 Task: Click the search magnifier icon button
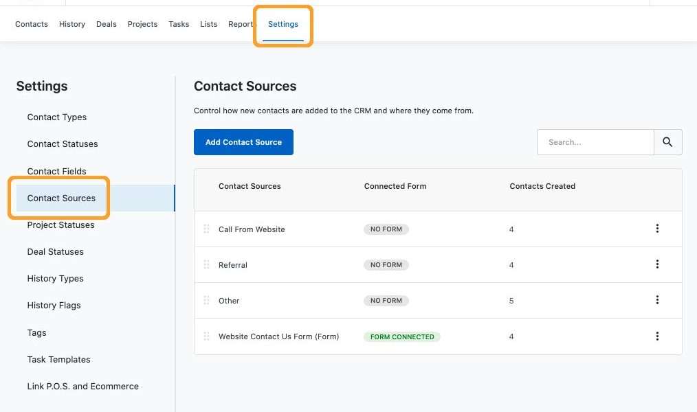coord(667,142)
